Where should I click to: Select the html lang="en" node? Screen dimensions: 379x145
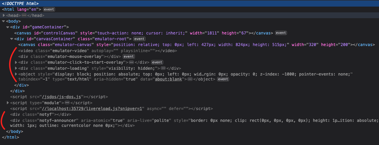coord(22,9)
